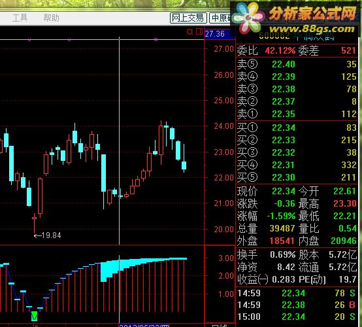
Task: Click buy-five price 22.30
Action: point(284,178)
